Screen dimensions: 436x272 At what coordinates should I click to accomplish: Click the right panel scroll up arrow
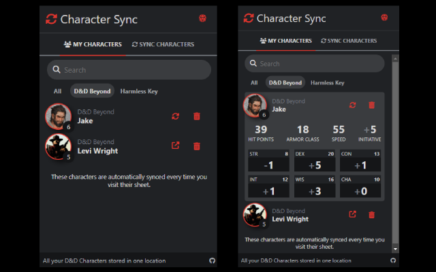click(x=395, y=58)
